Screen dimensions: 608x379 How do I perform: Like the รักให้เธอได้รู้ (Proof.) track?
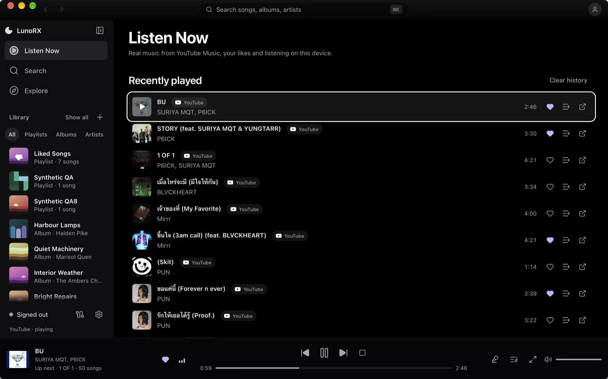[x=550, y=320]
